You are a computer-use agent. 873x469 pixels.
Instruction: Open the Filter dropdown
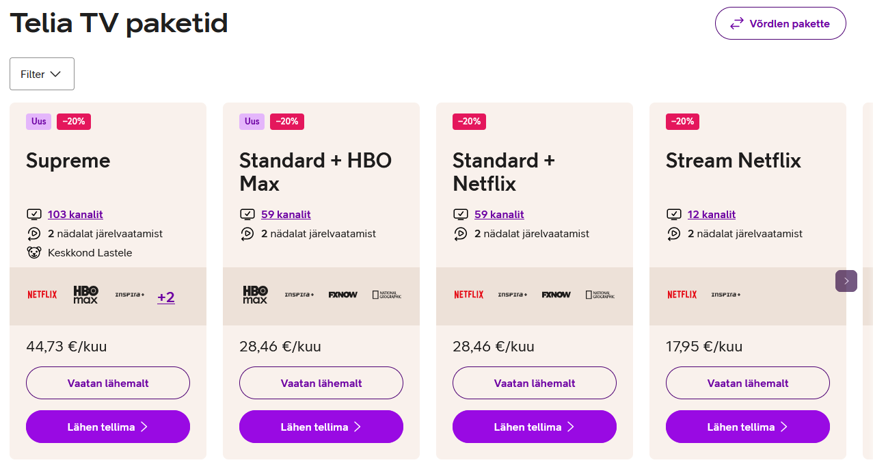click(x=42, y=74)
